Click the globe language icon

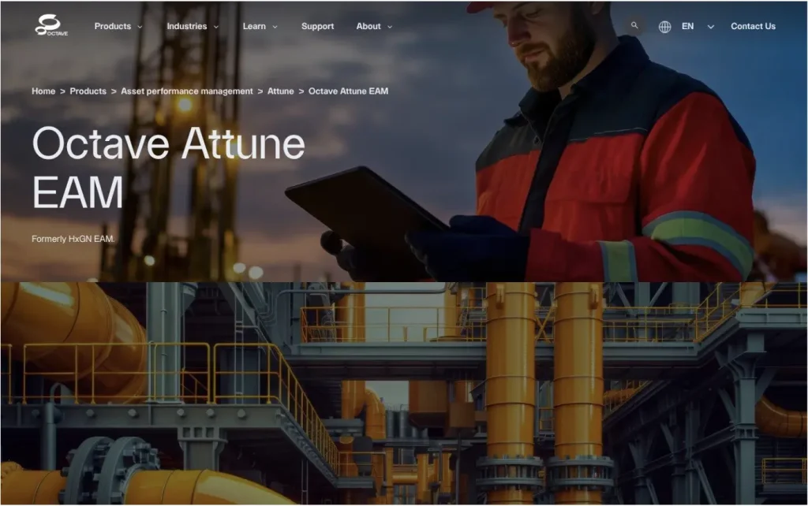(664, 26)
